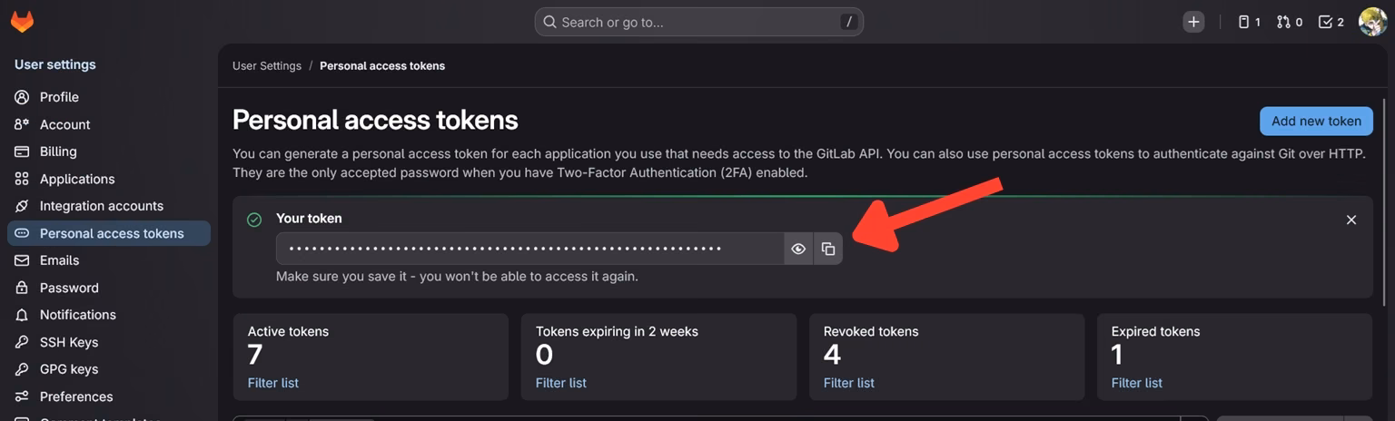Filter list under Active tokens
The image size is (1395, 421).
(x=273, y=383)
